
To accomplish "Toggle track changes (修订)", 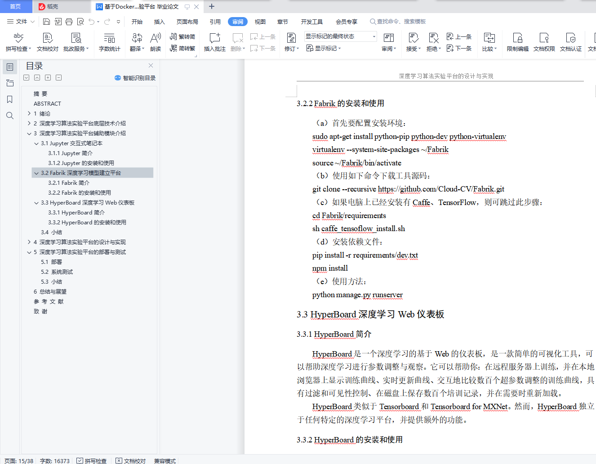I will [291, 42].
